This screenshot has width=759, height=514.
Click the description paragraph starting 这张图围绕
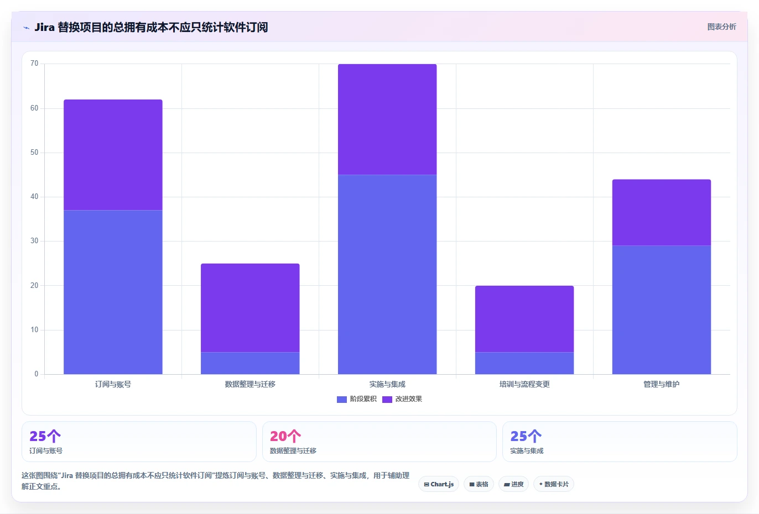[x=216, y=481]
